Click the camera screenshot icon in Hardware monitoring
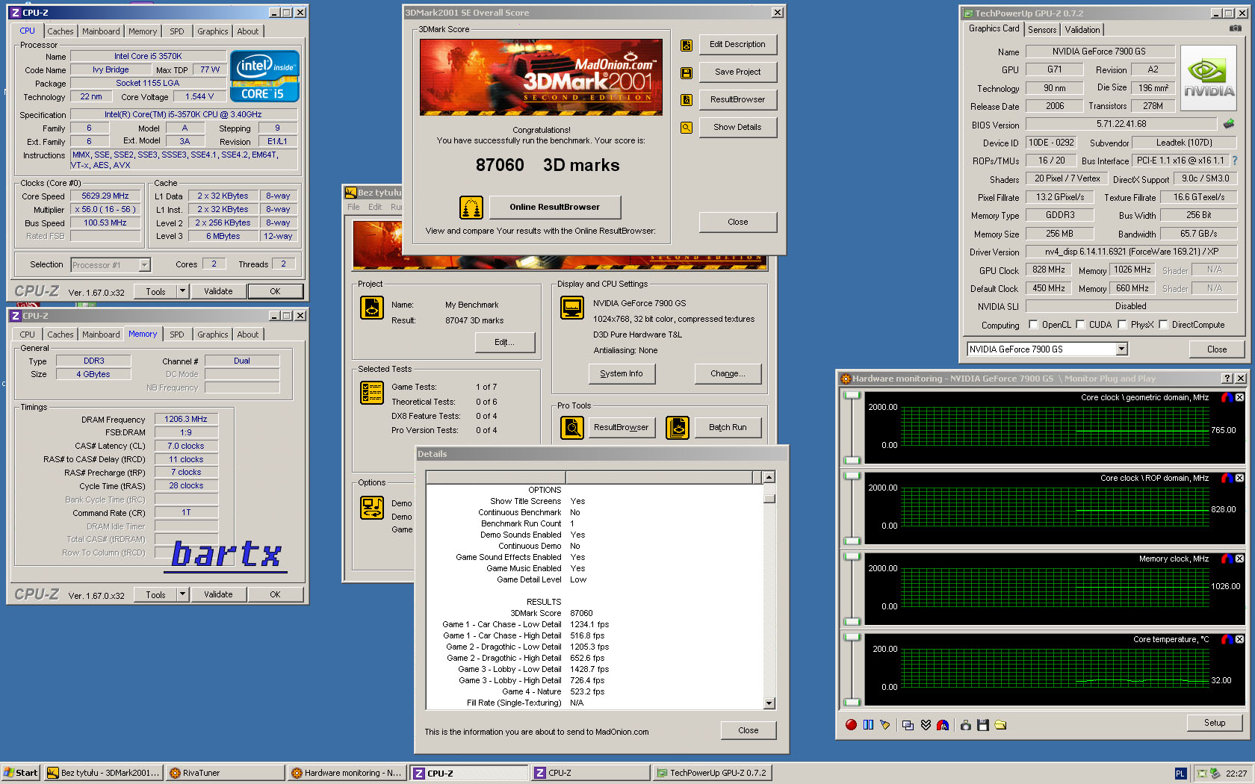 [x=966, y=724]
